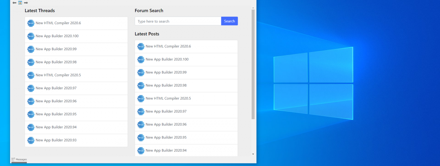The image size is (440, 166).
Task: Click avatar beside post New HTML Compiler 2020.5
Action: tap(141, 98)
